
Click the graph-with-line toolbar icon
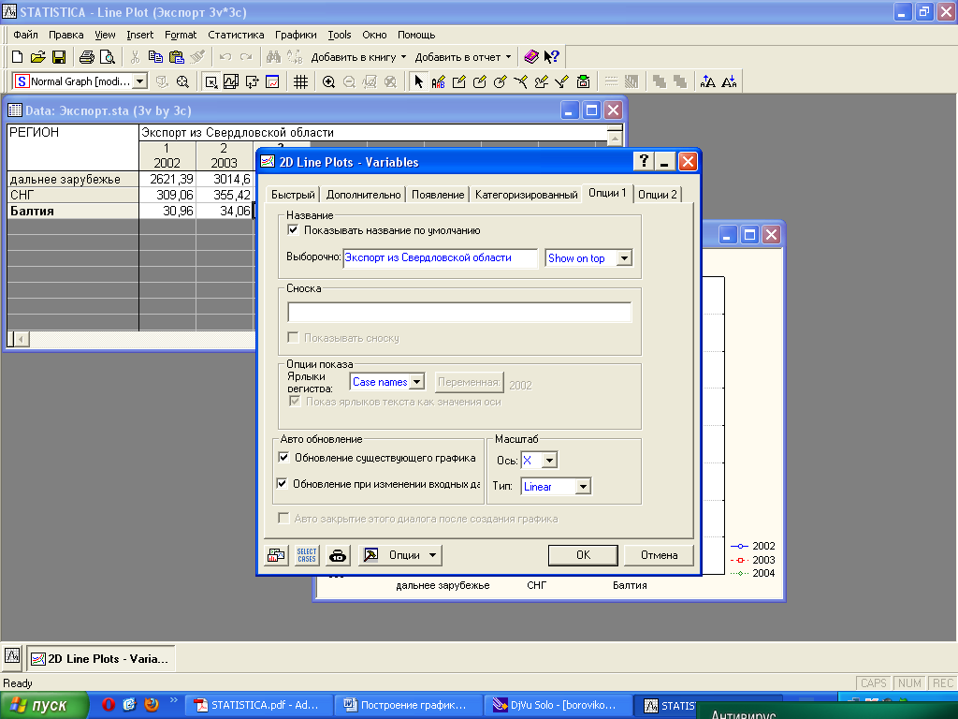231,81
